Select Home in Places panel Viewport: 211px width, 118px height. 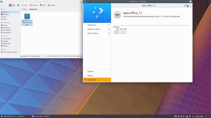10,12
